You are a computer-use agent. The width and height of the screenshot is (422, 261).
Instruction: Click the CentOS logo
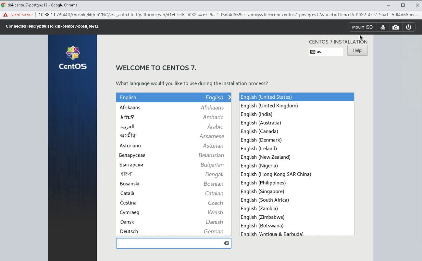[x=73, y=58]
